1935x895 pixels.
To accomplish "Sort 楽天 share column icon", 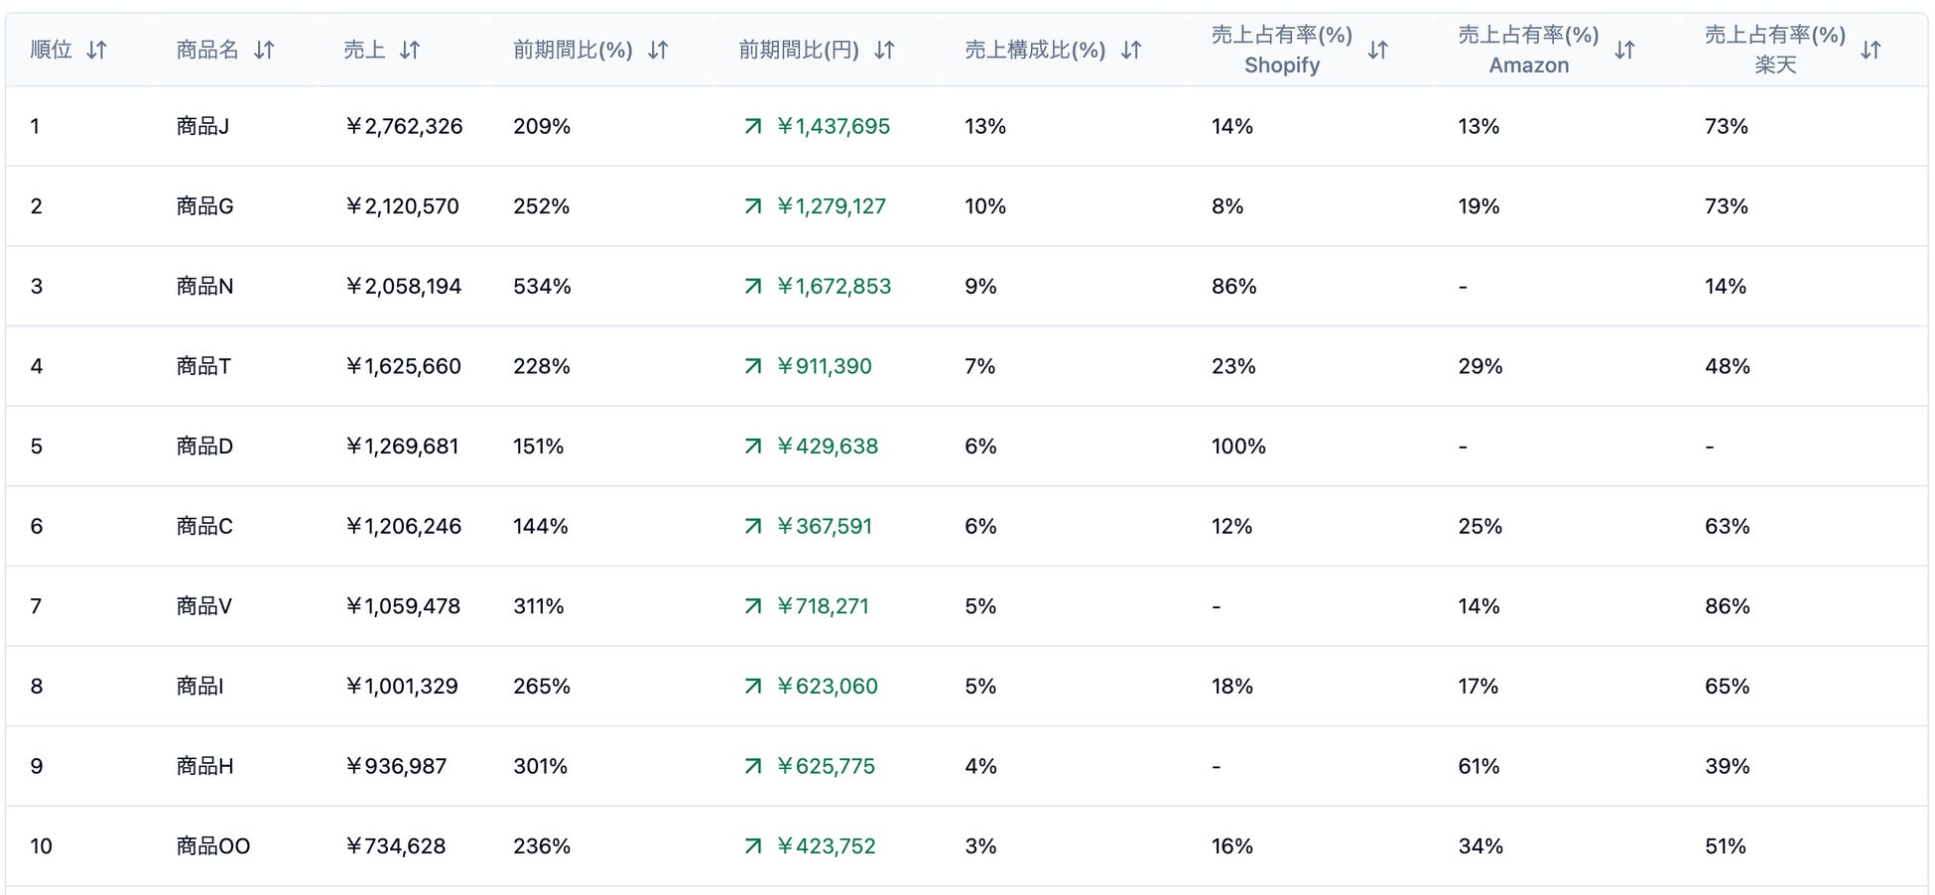I will 1870,50.
